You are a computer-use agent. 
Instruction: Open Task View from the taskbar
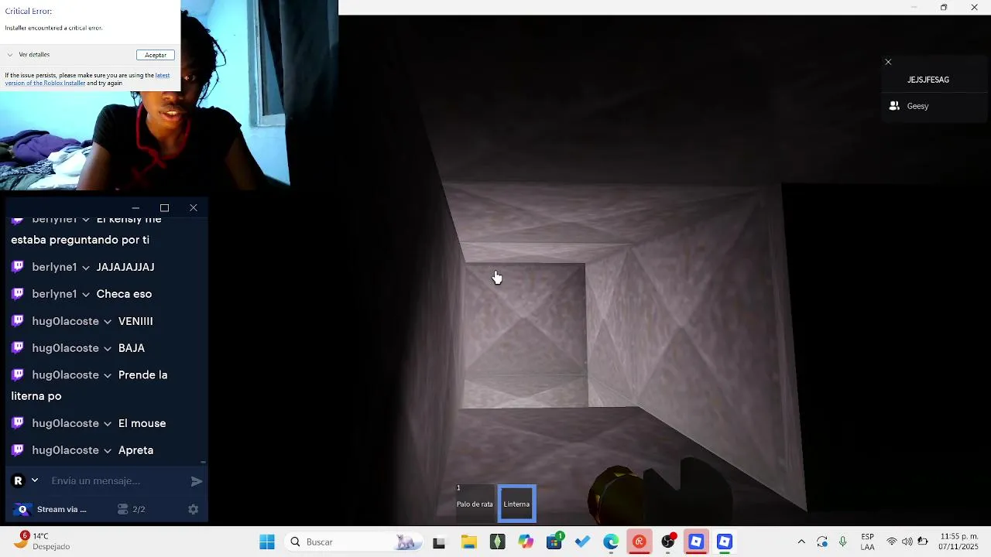click(x=439, y=542)
